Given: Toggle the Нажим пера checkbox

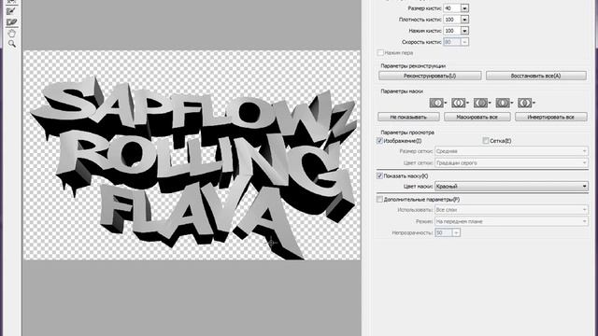Looking at the screenshot, I should point(380,52).
